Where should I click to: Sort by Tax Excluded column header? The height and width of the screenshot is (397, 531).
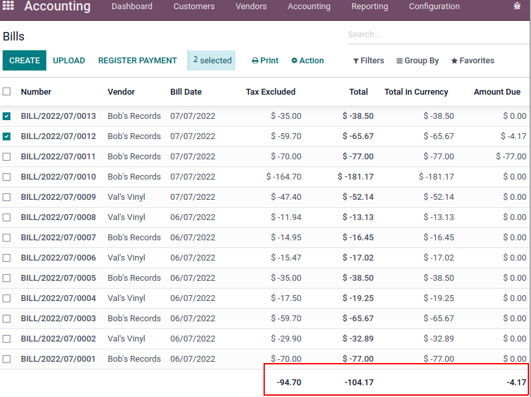click(x=271, y=92)
